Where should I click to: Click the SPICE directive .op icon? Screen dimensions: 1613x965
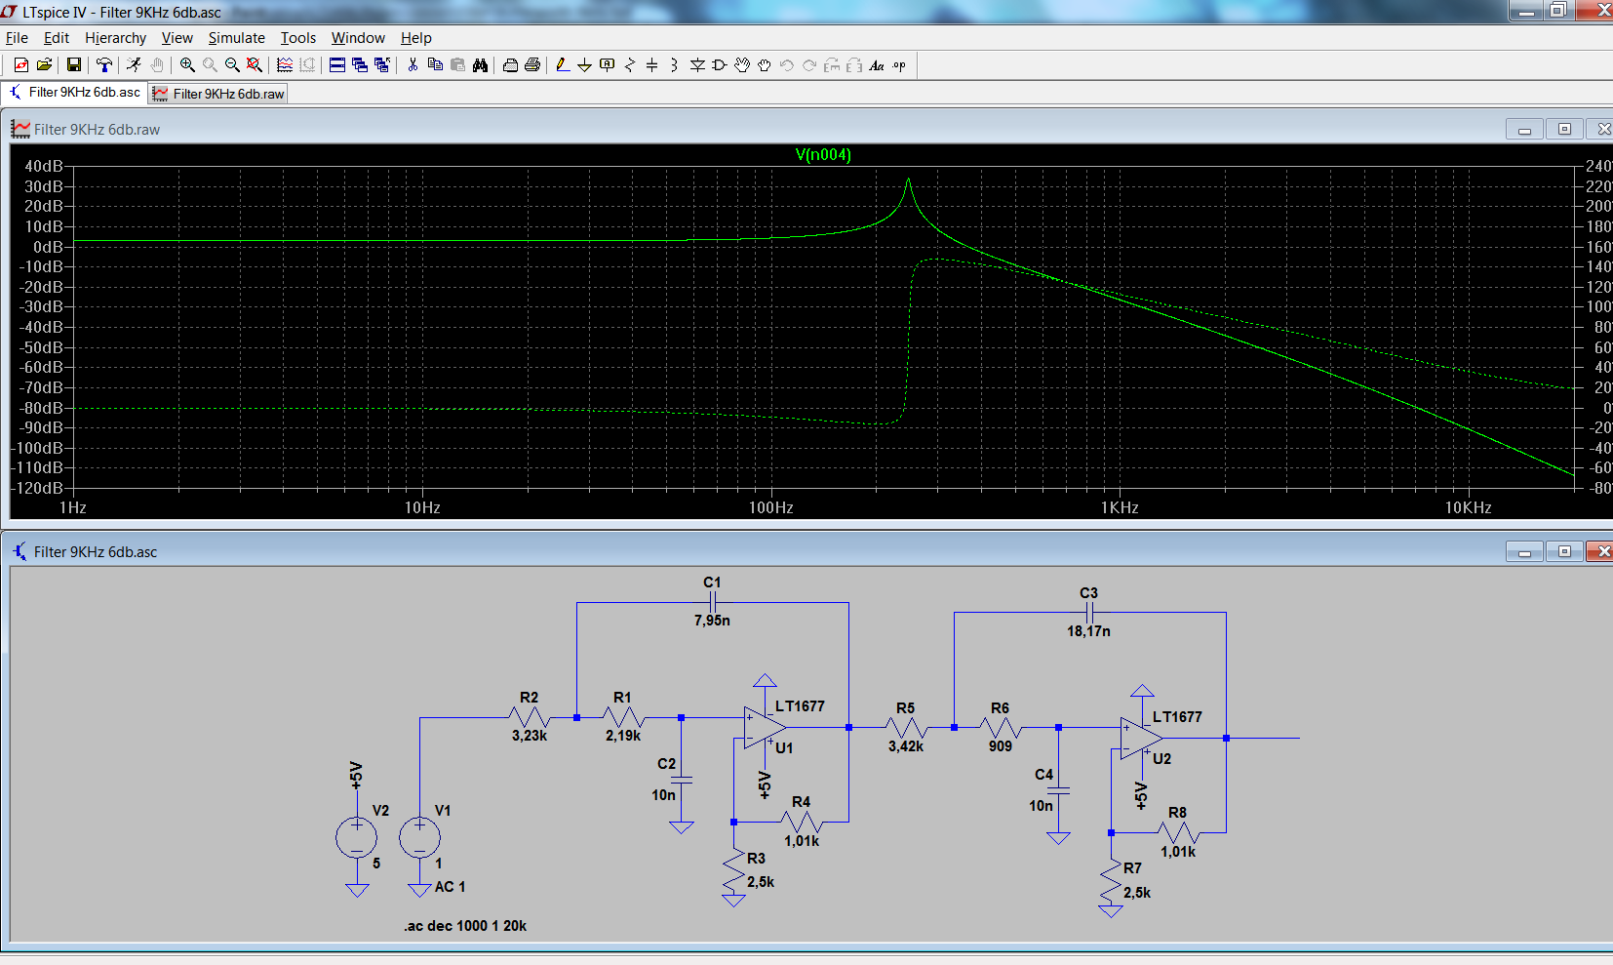(899, 65)
